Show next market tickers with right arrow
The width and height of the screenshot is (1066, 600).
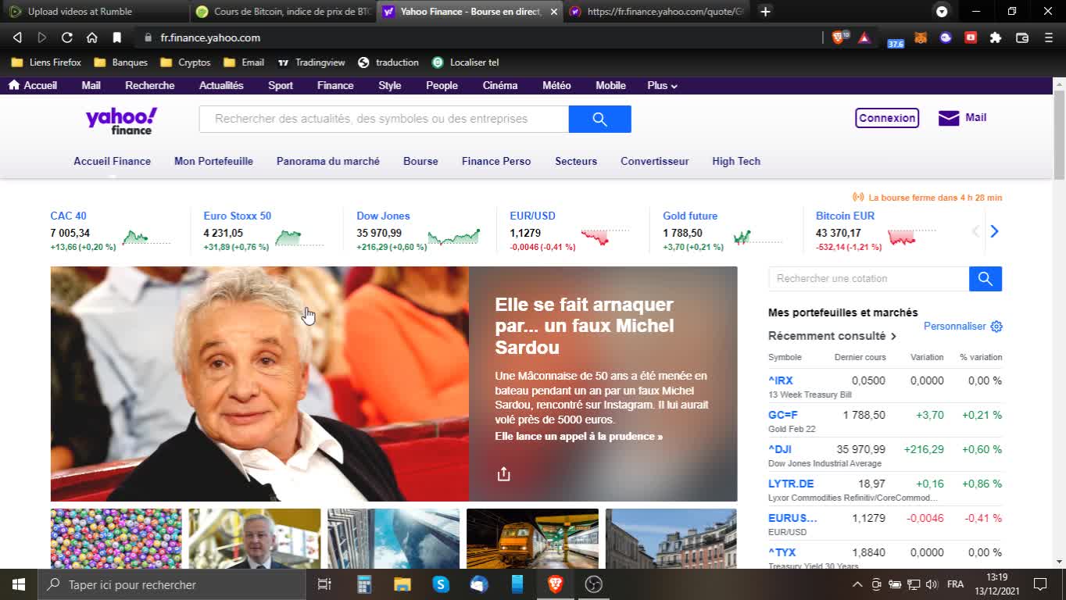[x=994, y=231]
